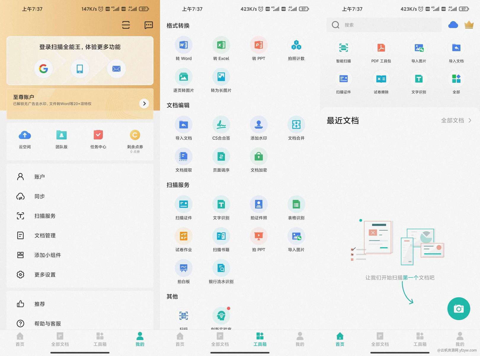Open the 账户 menu row
This screenshot has height=356, width=480.
[x=80, y=177]
